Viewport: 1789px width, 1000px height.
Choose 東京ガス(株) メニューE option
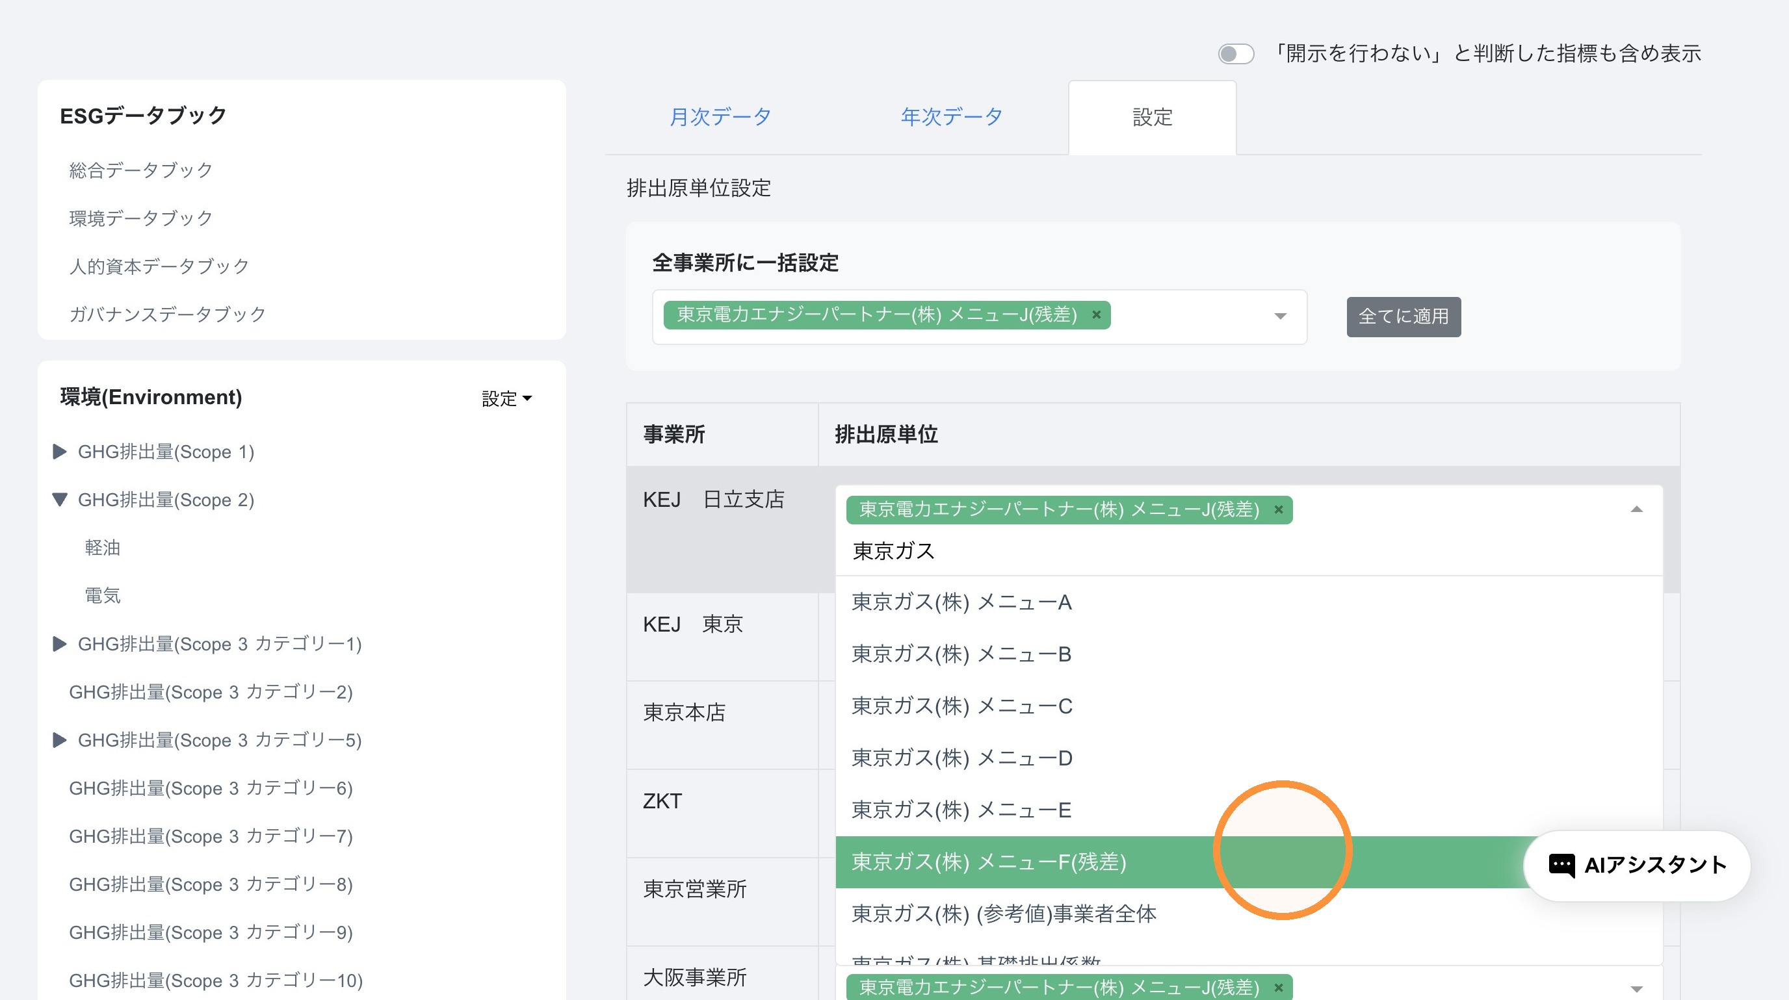pos(1249,810)
